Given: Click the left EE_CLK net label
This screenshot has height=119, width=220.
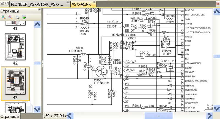Looking at the screenshot, I should (112, 22).
